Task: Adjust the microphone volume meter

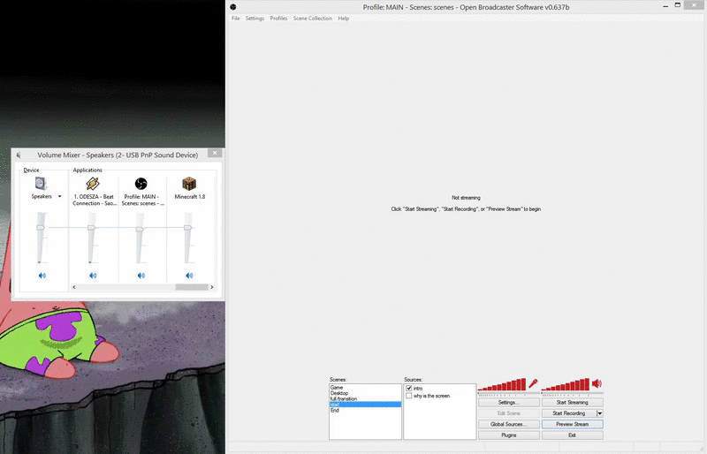Action: click(502, 384)
